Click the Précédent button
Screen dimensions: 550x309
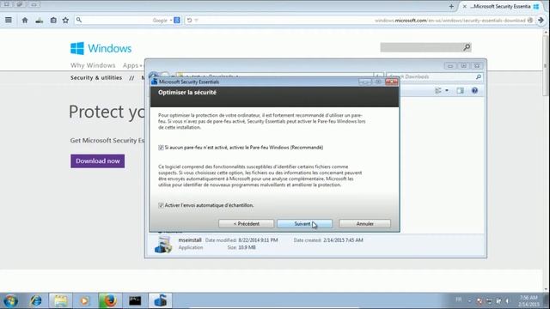coord(247,223)
